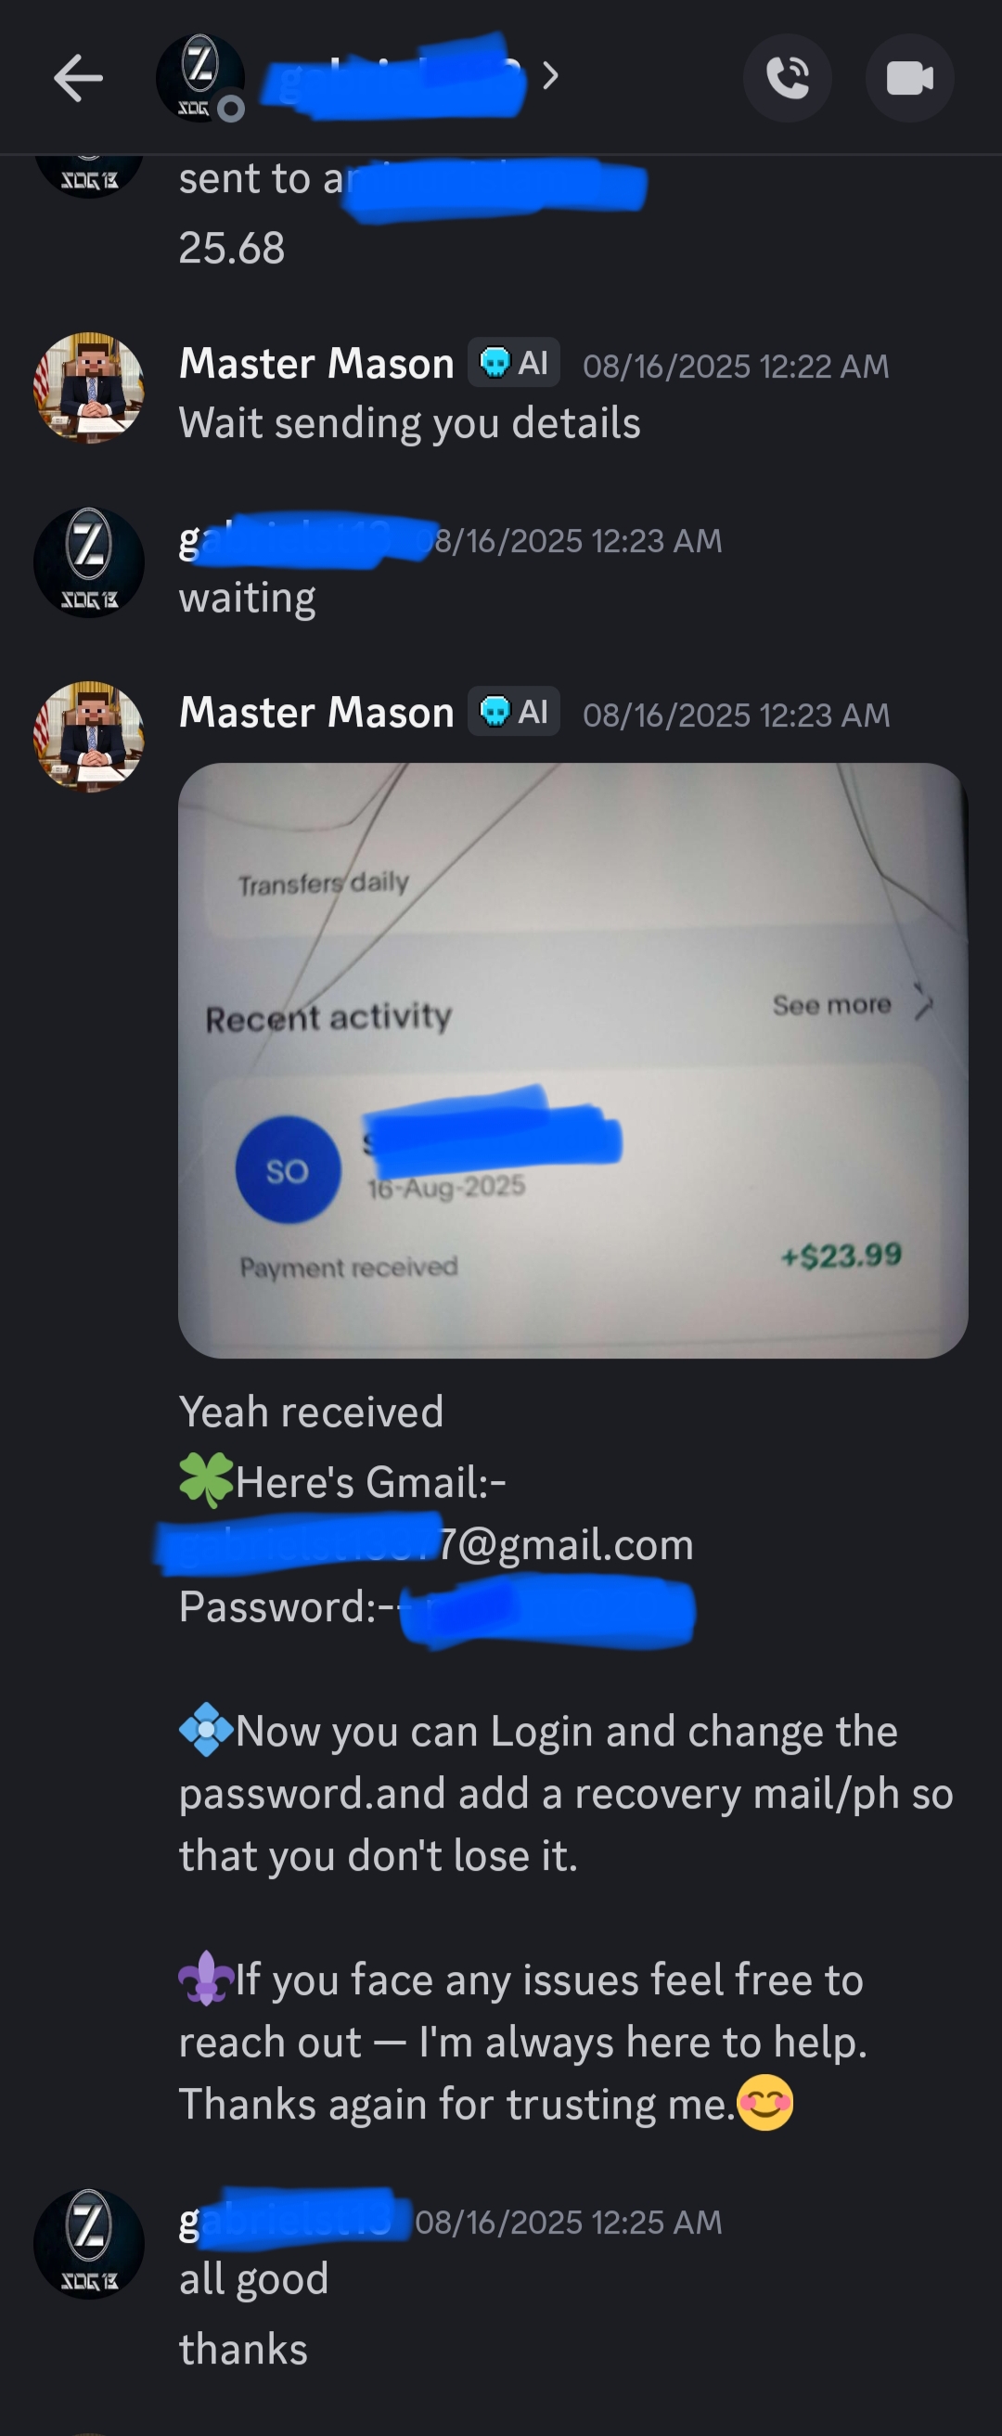The image size is (1002, 2436).
Task: Select the 'waiting' message text
Action: point(248,599)
